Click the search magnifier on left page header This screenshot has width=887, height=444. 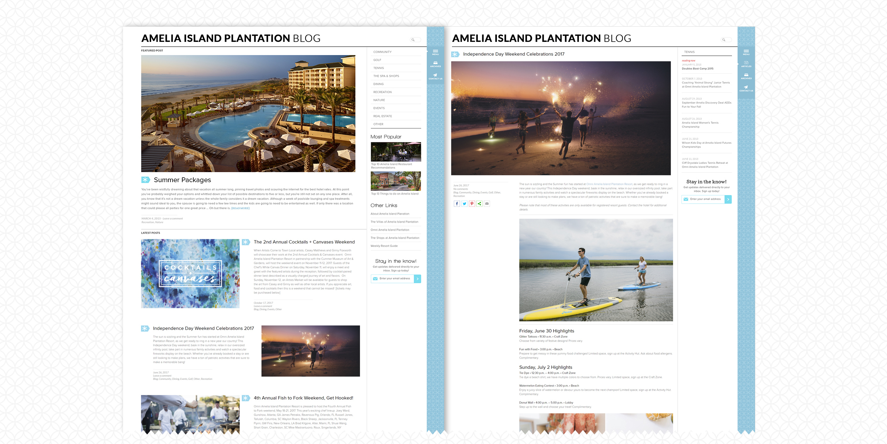(413, 40)
